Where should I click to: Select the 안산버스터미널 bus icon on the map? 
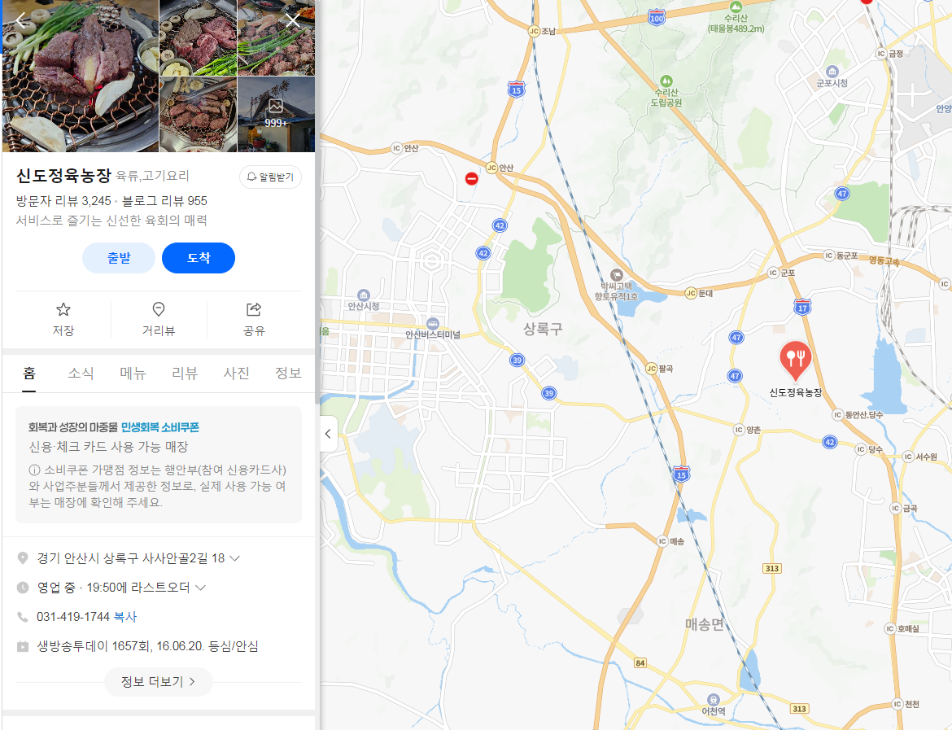click(432, 324)
